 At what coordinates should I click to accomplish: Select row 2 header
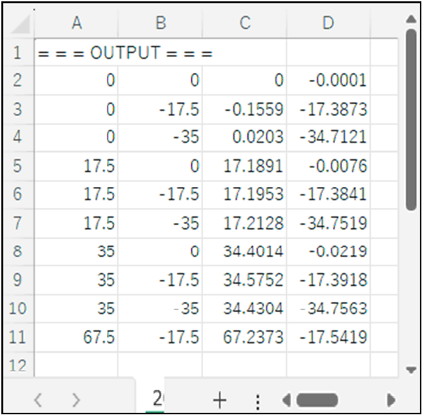[18, 81]
